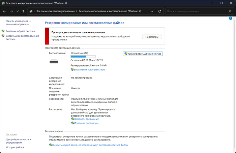Click the 'Параметры' button
The height and width of the screenshot is (153, 236).
pyautogui.click(x=152, y=37)
